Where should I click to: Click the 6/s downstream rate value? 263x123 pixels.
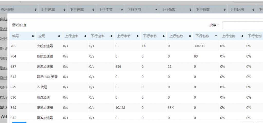coord(92,46)
